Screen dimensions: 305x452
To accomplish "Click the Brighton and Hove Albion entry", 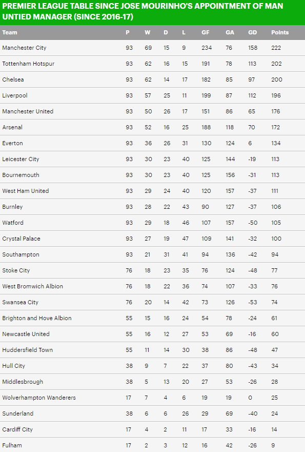I will 37,318.
